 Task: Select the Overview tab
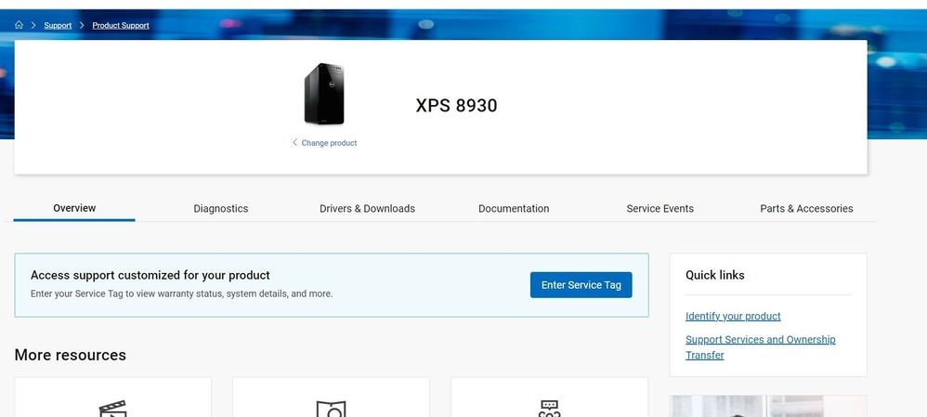pos(74,208)
